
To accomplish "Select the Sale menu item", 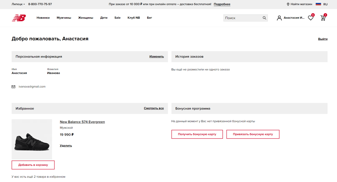I will pos(117,18).
